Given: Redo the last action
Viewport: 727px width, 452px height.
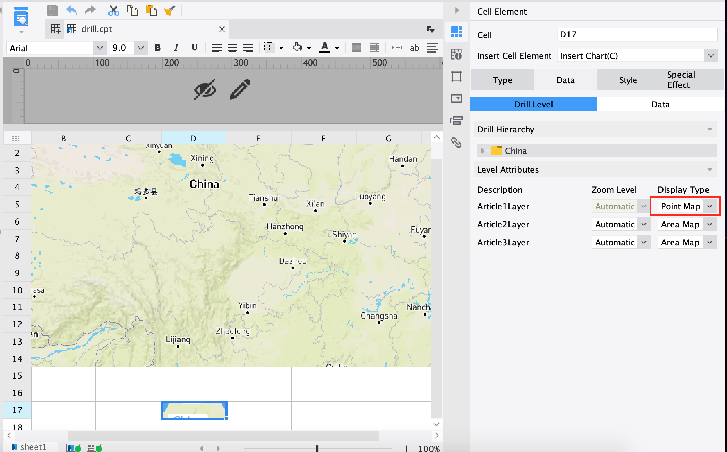Looking at the screenshot, I should pos(90,10).
